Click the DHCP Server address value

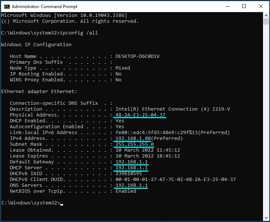tap(131, 167)
